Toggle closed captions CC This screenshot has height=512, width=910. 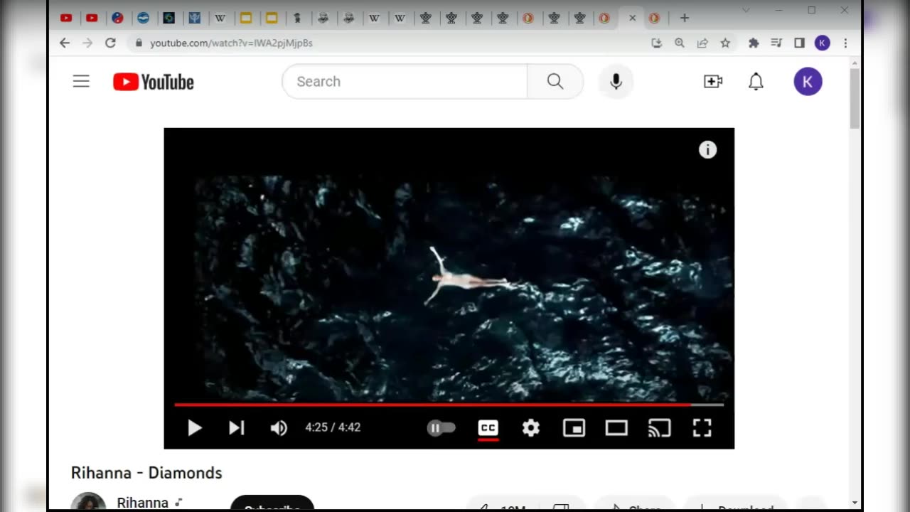coord(488,427)
